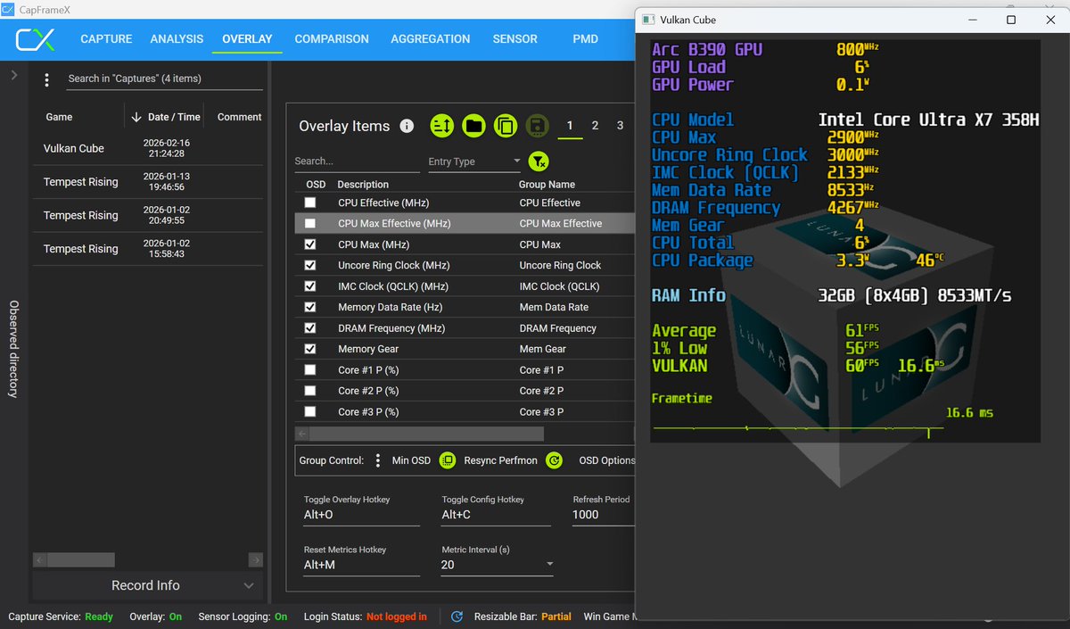Click the sort overlay entries icon

[x=442, y=126]
